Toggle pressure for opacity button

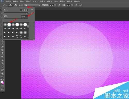59,5
